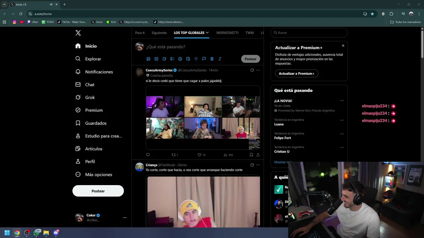This screenshot has width=424, height=238.
Task: Ask Grok about the CoscuArmySeries post
Action: pos(252,70)
